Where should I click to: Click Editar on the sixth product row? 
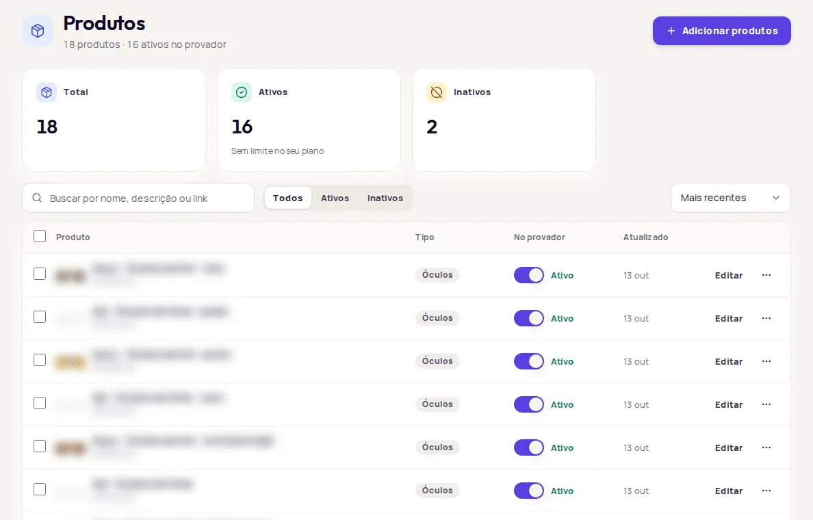[729, 491]
